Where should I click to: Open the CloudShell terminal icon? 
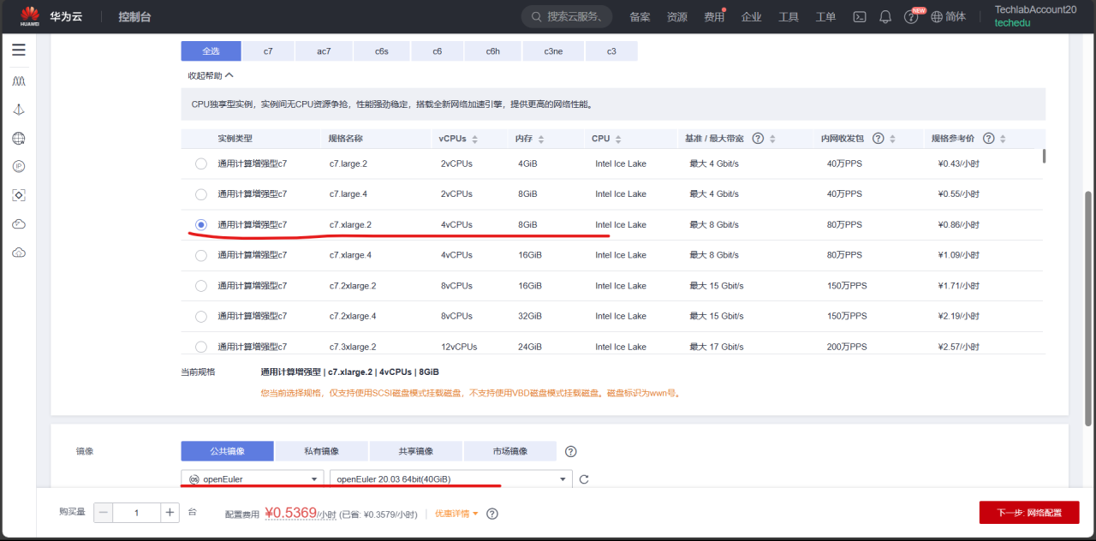859,16
